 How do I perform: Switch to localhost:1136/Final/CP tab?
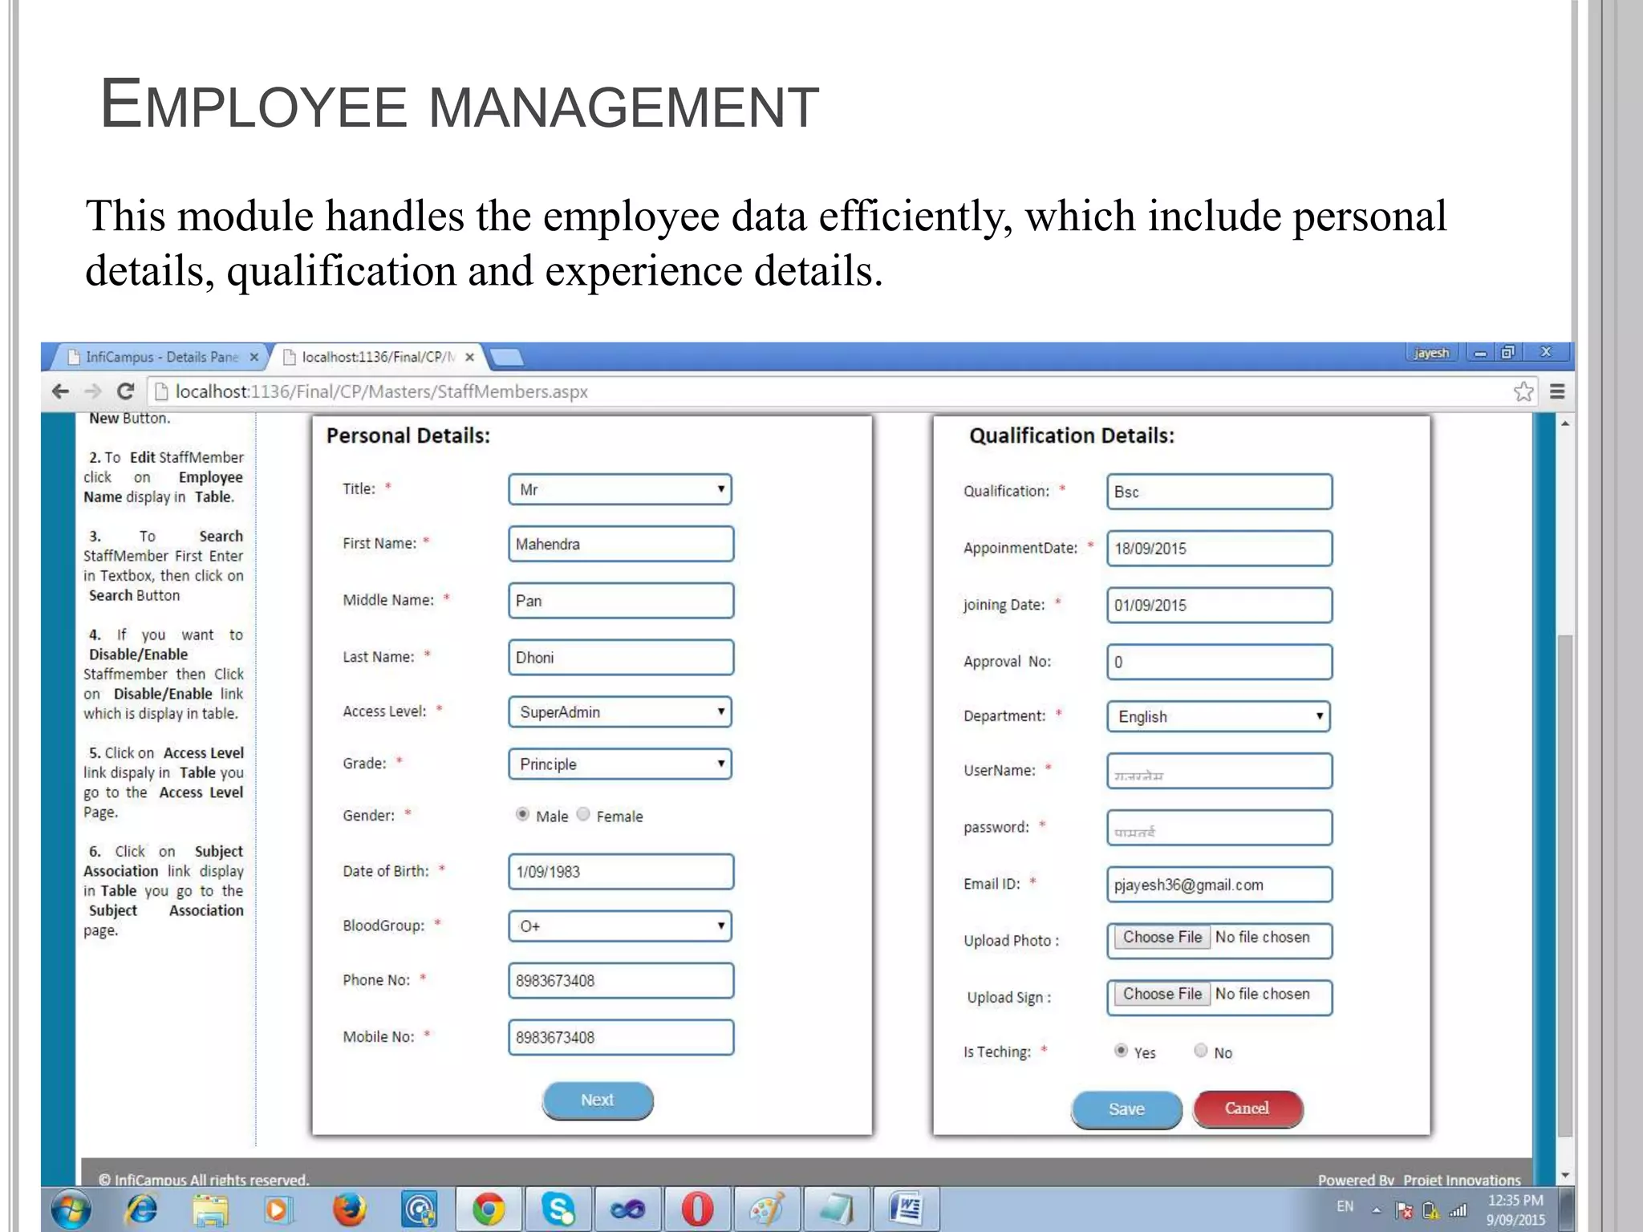pyautogui.click(x=377, y=357)
